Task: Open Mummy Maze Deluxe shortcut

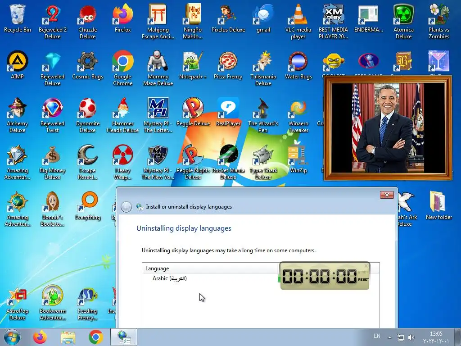Action: pyautogui.click(x=158, y=68)
